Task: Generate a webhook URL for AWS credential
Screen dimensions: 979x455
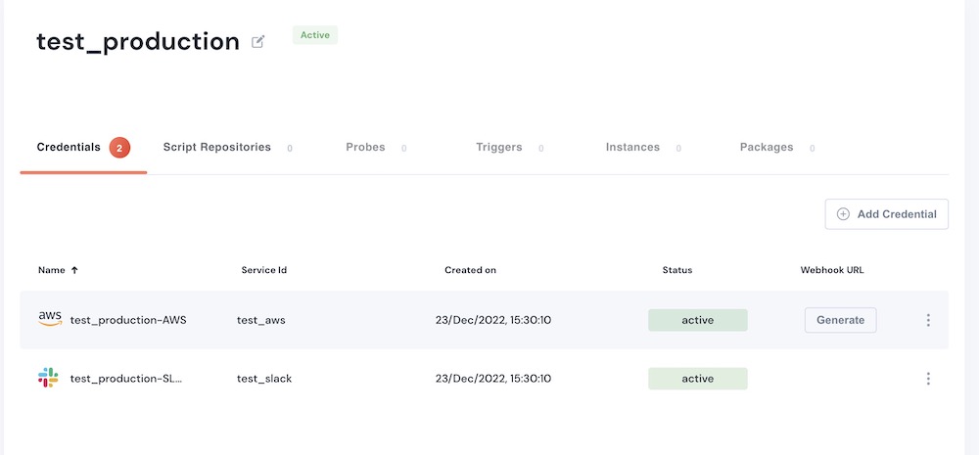Action: (x=840, y=320)
